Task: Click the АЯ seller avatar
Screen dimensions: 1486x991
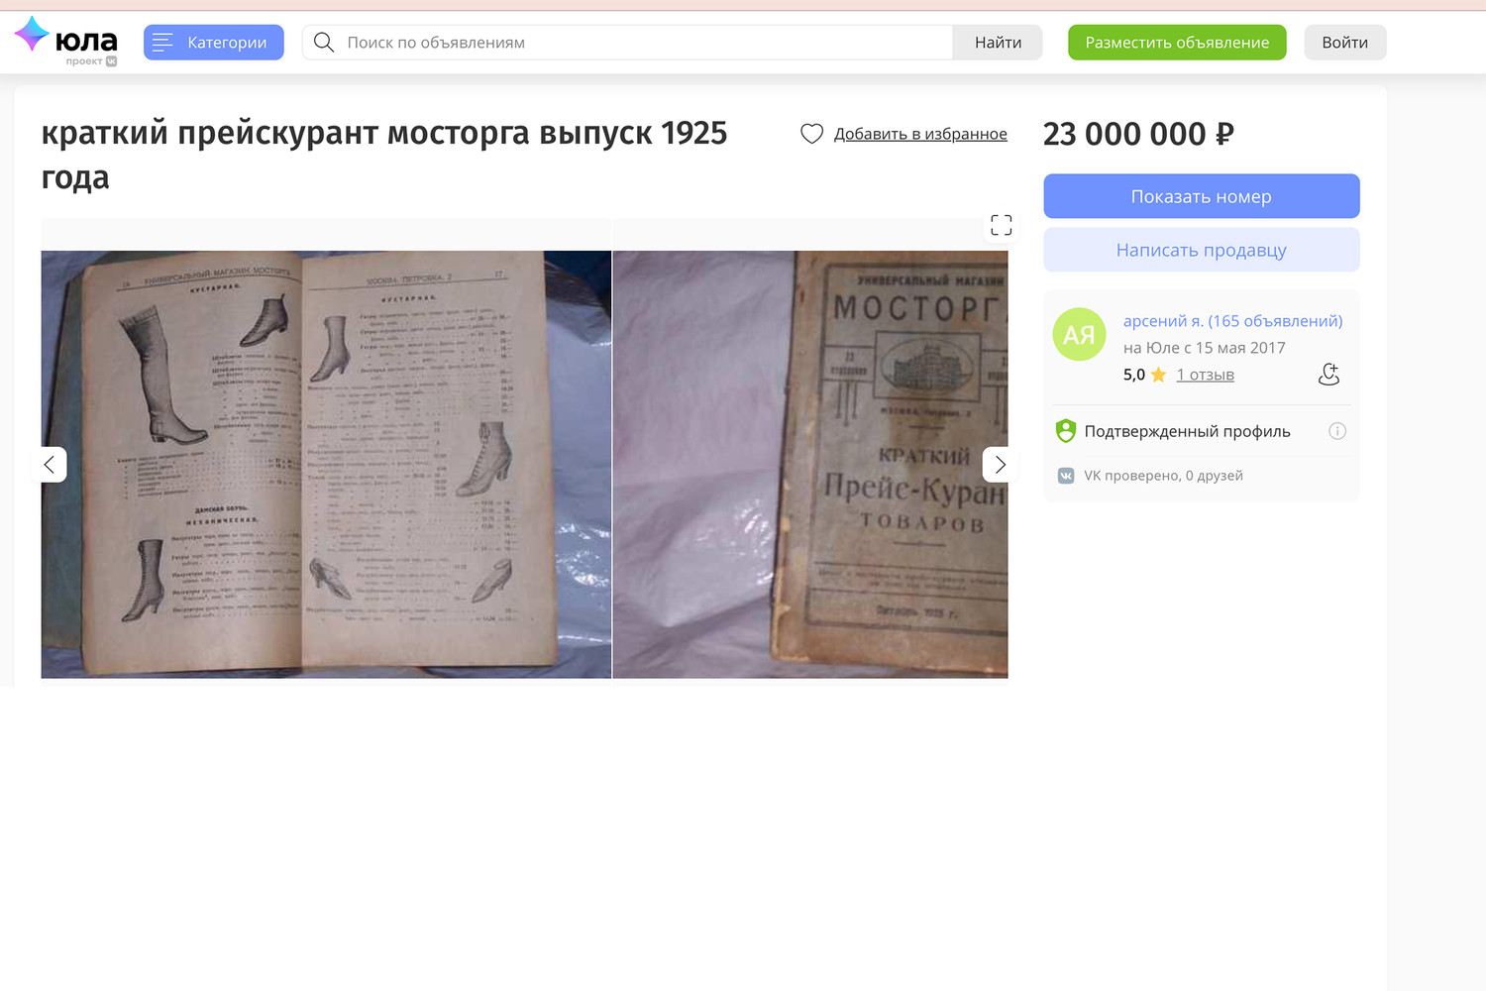Action: tap(1079, 334)
